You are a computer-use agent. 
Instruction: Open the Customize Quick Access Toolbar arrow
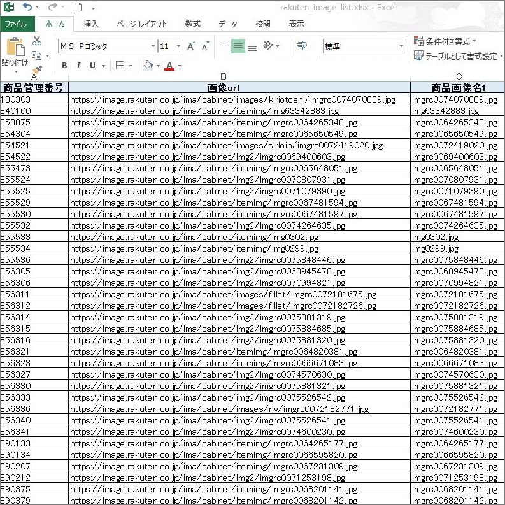pos(93,8)
